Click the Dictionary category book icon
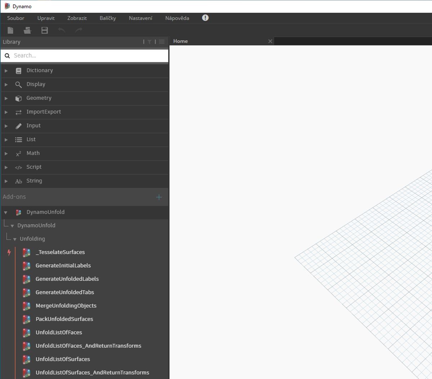This screenshot has width=432, height=379. (x=18, y=71)
